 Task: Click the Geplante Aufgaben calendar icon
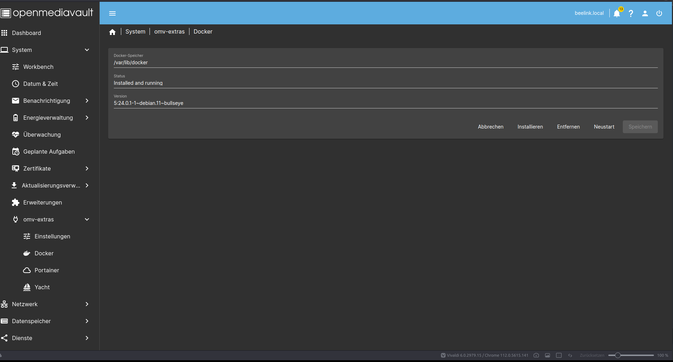(16, 152)
